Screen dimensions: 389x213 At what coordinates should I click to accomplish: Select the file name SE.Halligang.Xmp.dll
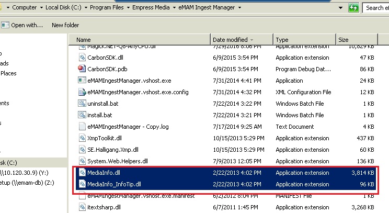[113, 150]
